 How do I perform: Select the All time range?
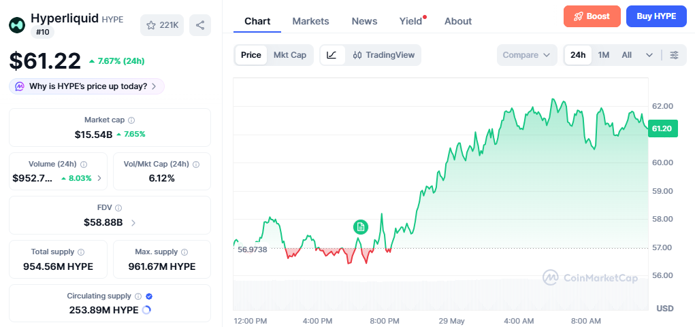(x=626, y=55)
